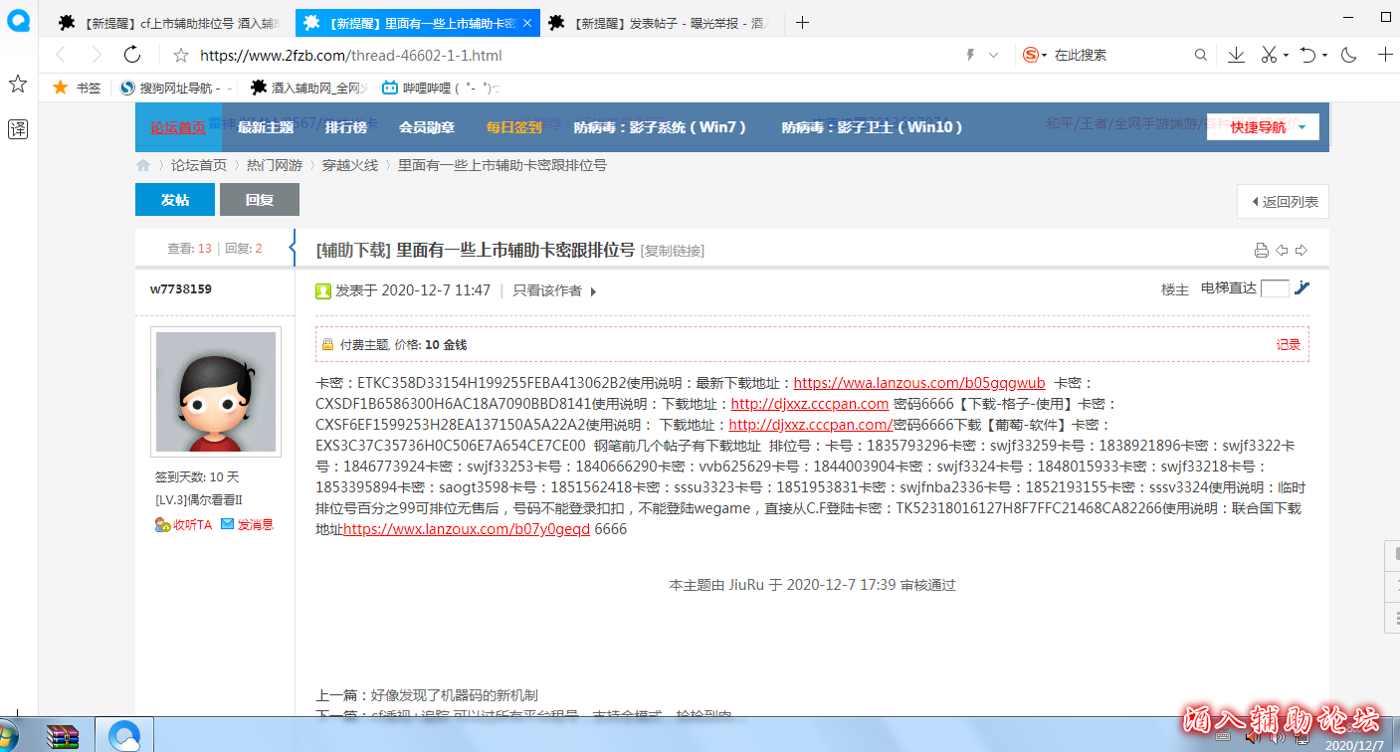Bookmark page with address bar star
Viewport: 1400px width, 752px height.
click(181, 55)
